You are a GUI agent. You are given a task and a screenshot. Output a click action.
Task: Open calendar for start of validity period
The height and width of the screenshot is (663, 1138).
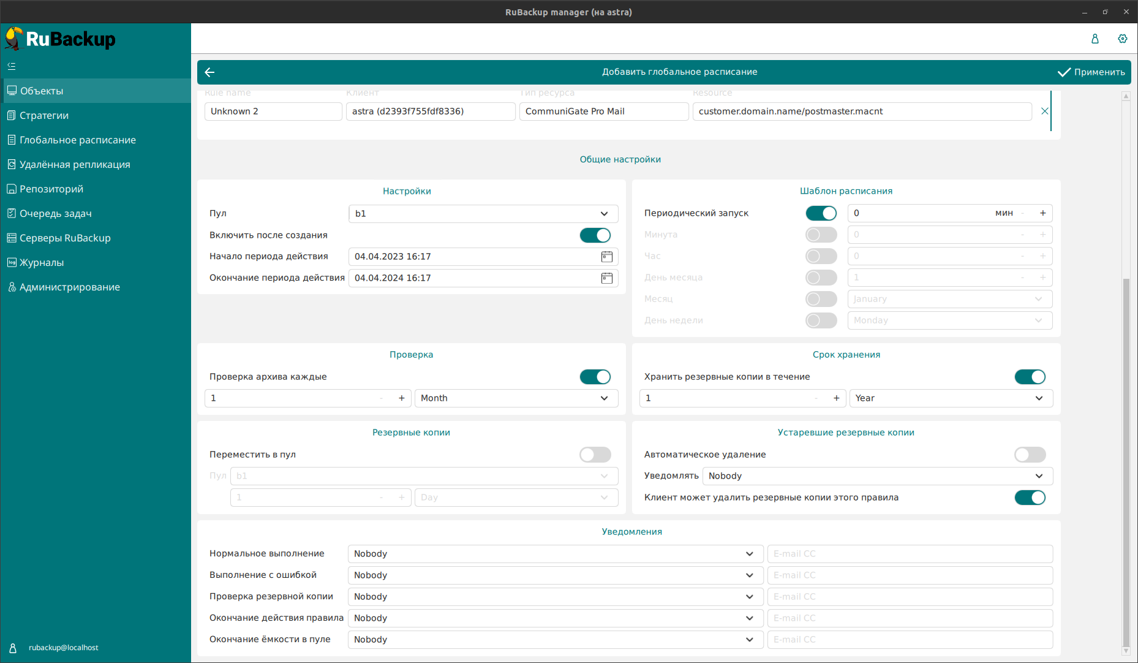click(x=606, y=257)
